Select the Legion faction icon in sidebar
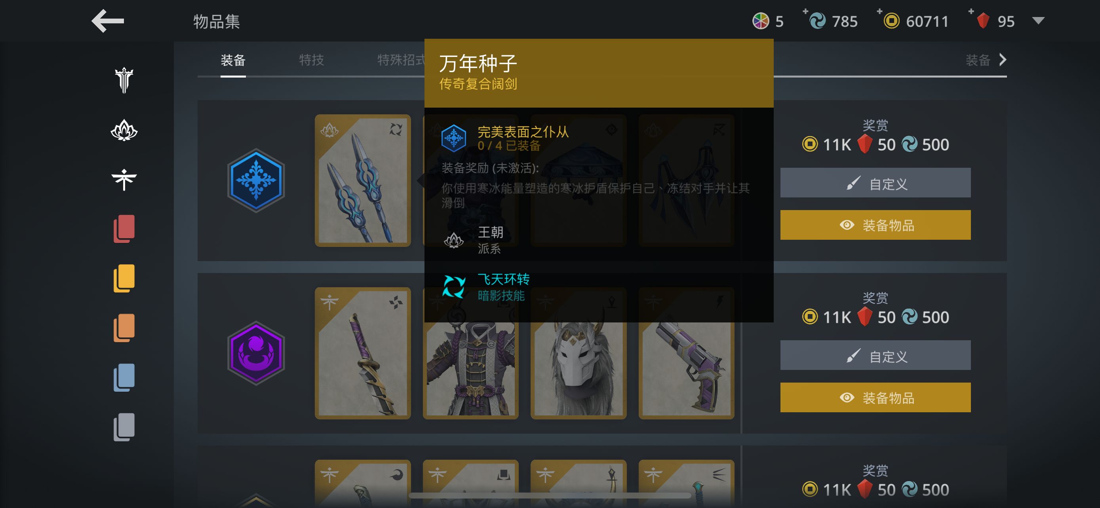This screenshot has height=508, width=1100. pyautogui.click(x=124, y=80)
